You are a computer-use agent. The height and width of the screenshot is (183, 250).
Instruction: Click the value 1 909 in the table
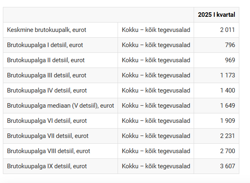click(x=227, y=121)
